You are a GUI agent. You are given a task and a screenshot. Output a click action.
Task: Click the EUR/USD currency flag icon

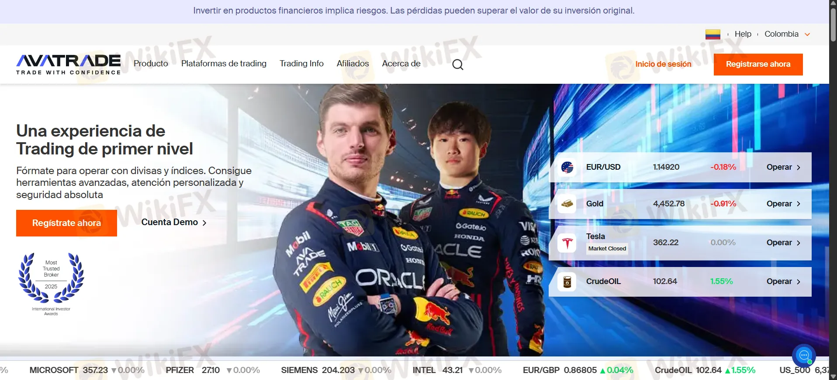click(x=567, y=167)
